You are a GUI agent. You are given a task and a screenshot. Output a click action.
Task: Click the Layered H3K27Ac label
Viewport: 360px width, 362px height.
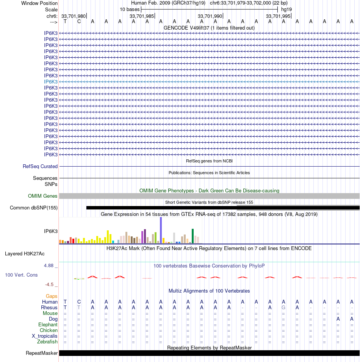tap(25, 254)
